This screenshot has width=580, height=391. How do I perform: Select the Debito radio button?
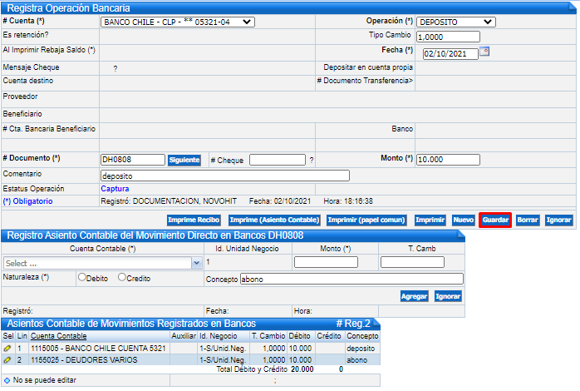[x=82, y=277]
